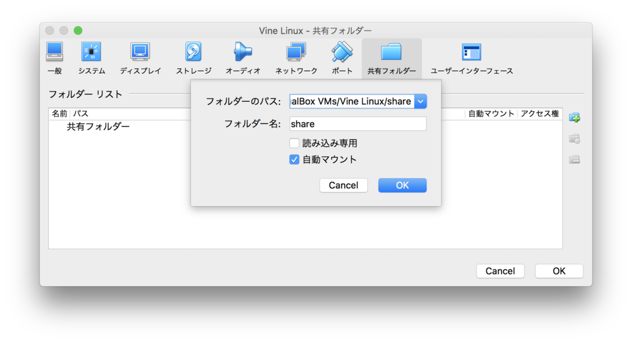Select the 共有フォルダー tree row

(x=98, y=126)
